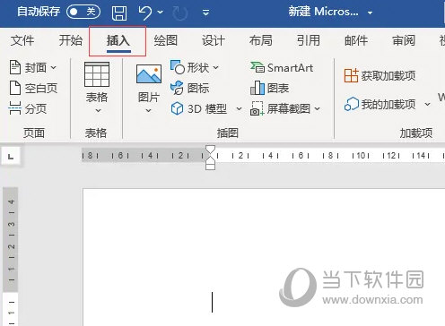The height and width of the screenshot is (326, 445).
Task: Click the 图片 picture icon
Action: pyautogui.click(x=149, y=73)
